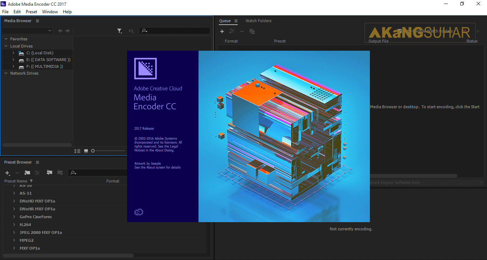Click the Export presets icon
This screenshot has height=260, width=487.
pos(60,172)
